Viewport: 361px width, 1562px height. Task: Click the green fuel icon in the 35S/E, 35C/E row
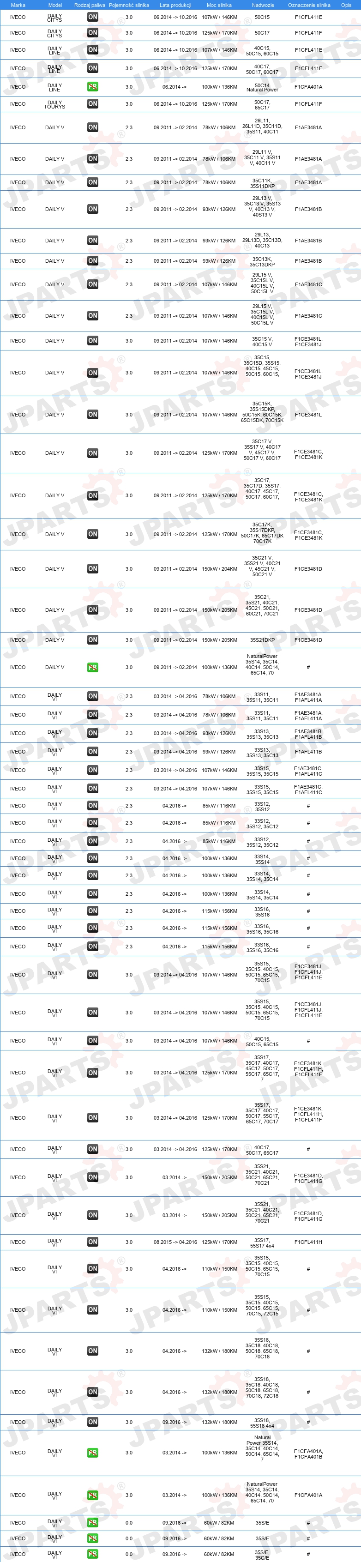[x=92, y=1554]
